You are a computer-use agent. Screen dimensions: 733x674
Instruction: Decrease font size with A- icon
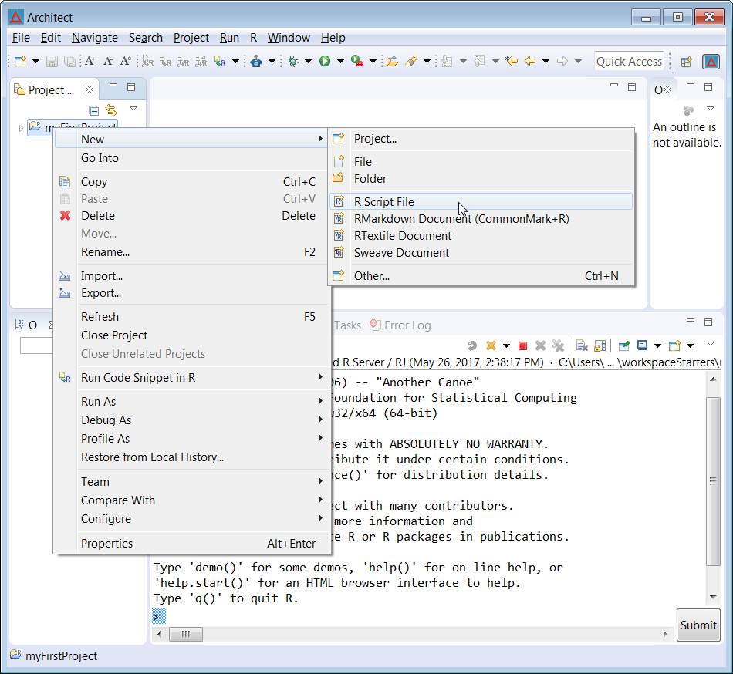point(108,61)
